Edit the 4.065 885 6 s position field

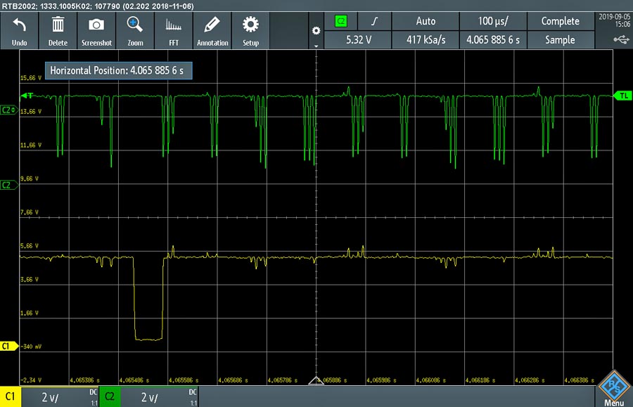(x=493, y=40)
